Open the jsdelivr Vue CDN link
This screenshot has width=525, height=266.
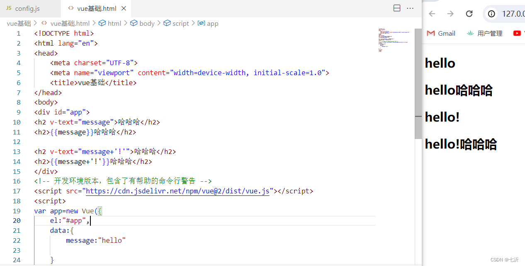pos(177,191)
